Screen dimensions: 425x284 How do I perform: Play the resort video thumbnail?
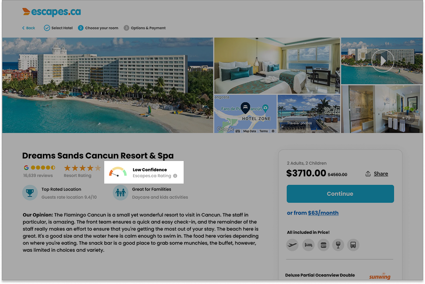pos(382,61)
